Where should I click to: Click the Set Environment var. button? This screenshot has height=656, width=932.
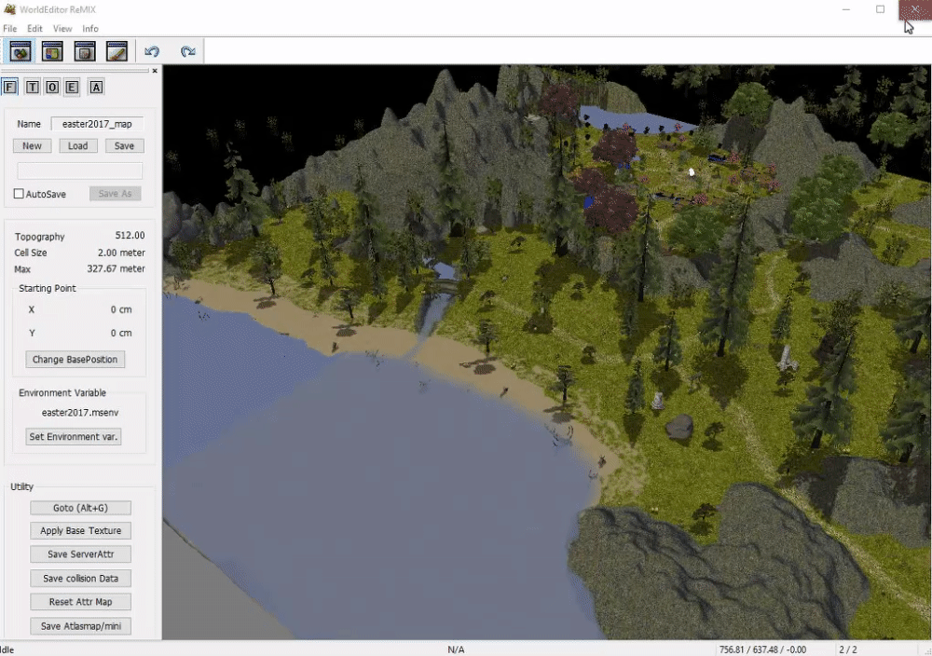click(74, 437)
